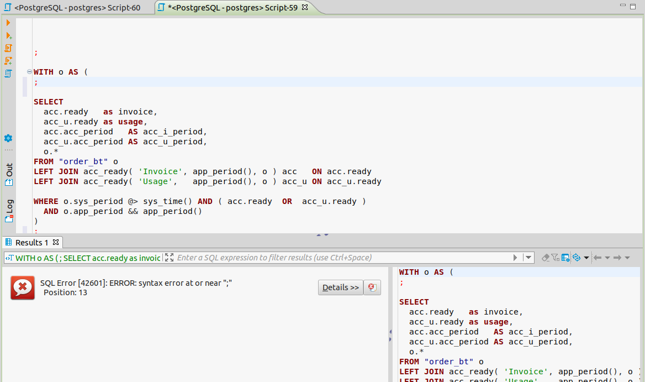Execute the current SQL statement
Screen dimensions: 645x382
click(x=8, y=23)
